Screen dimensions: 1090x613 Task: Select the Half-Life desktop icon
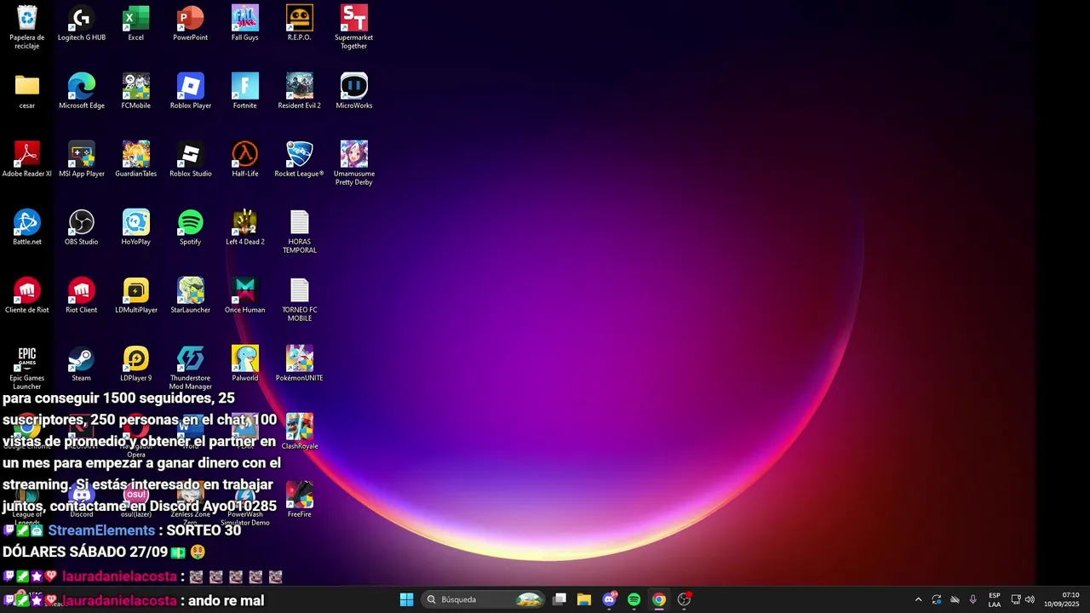coord(245,160)
